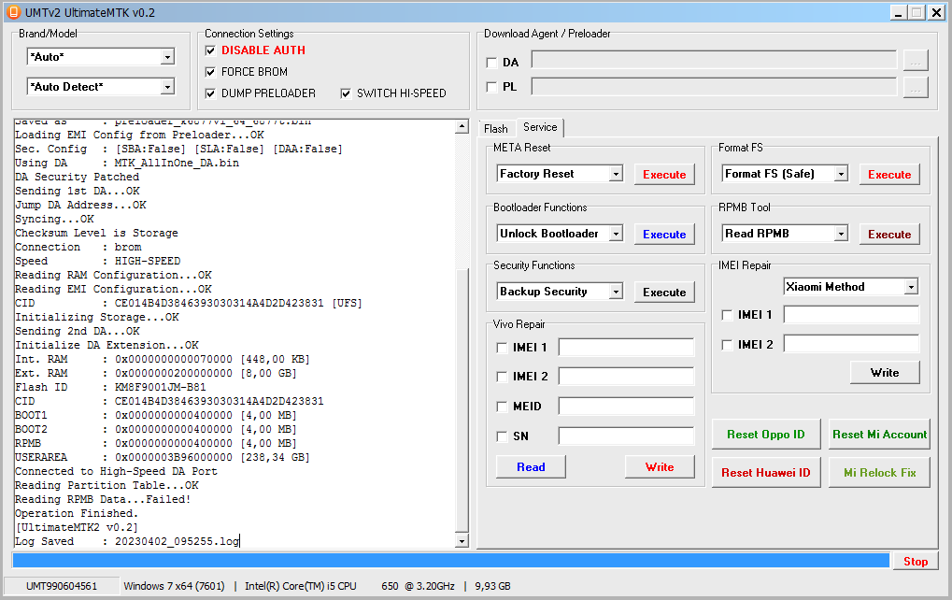Execute the META Reset action
The image size is (952, 600).
664,174
